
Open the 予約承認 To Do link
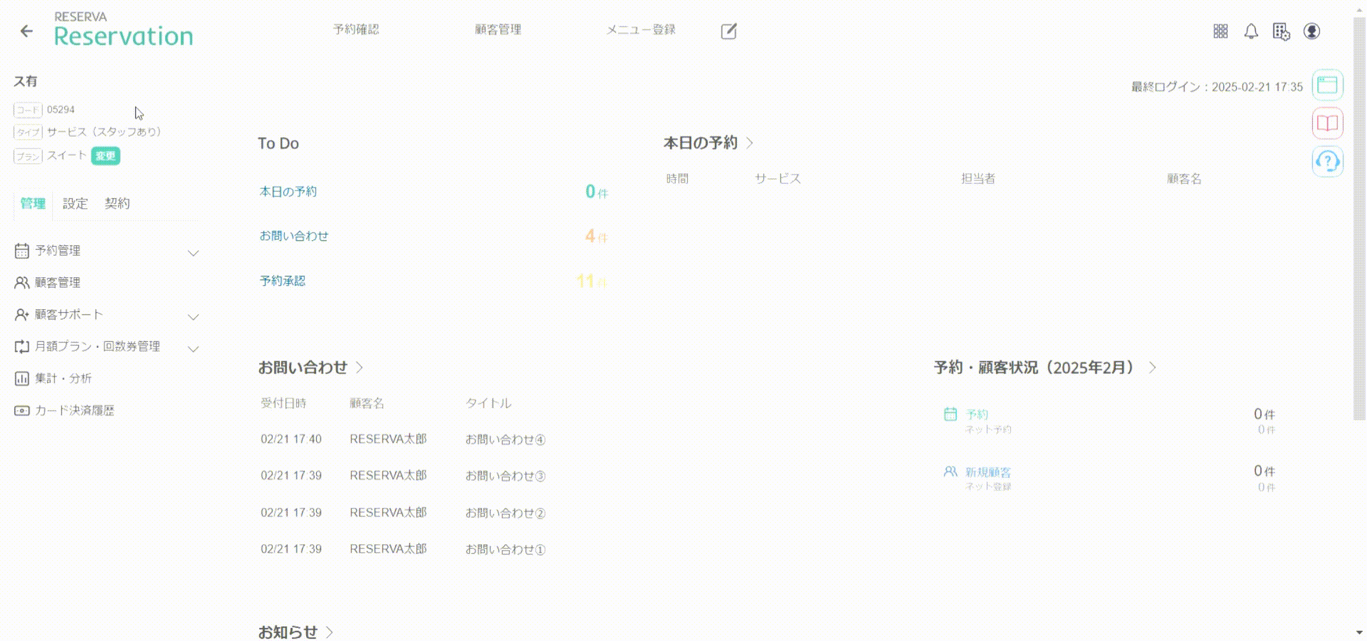282,281
